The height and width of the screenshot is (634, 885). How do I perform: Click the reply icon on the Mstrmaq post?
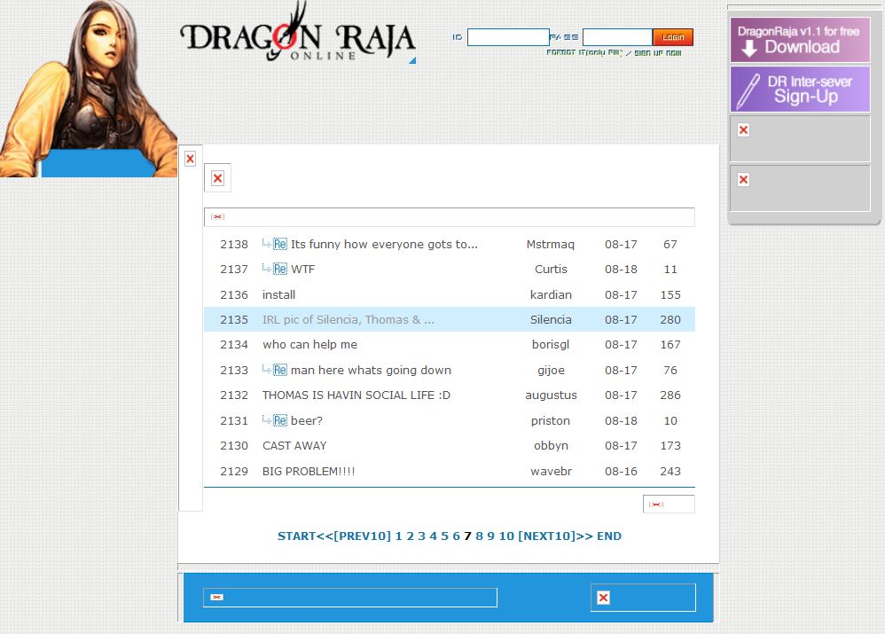click(280, 245)
